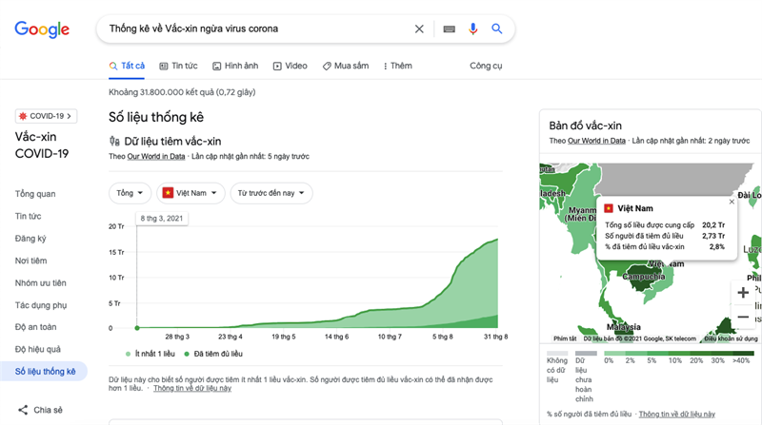Click the search query input field
The height and width of the screenshot is (425, 762).
[x=257, y=29]
